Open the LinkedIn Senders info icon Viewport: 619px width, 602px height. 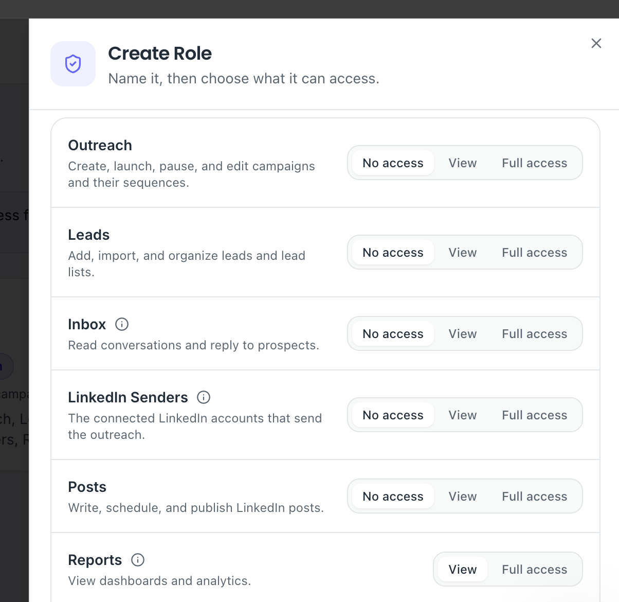pyautogui.click(x=204, y=397)
